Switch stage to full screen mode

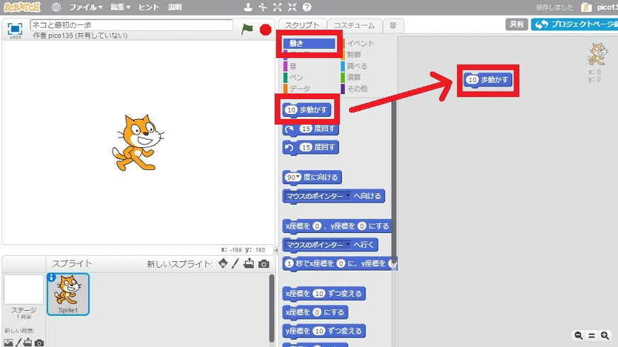coord(15,29)
